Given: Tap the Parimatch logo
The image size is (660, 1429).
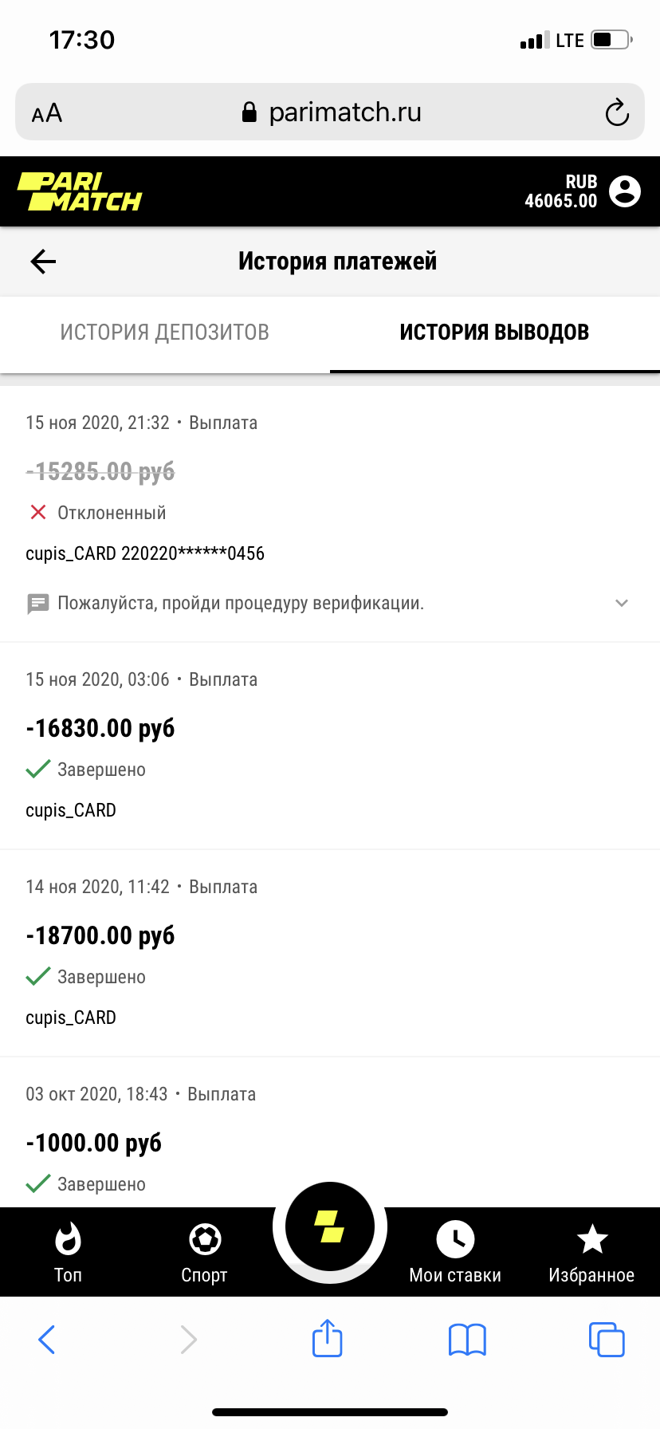Looking at the screenshot, I should pyautogui.click(x=80, y=192).
